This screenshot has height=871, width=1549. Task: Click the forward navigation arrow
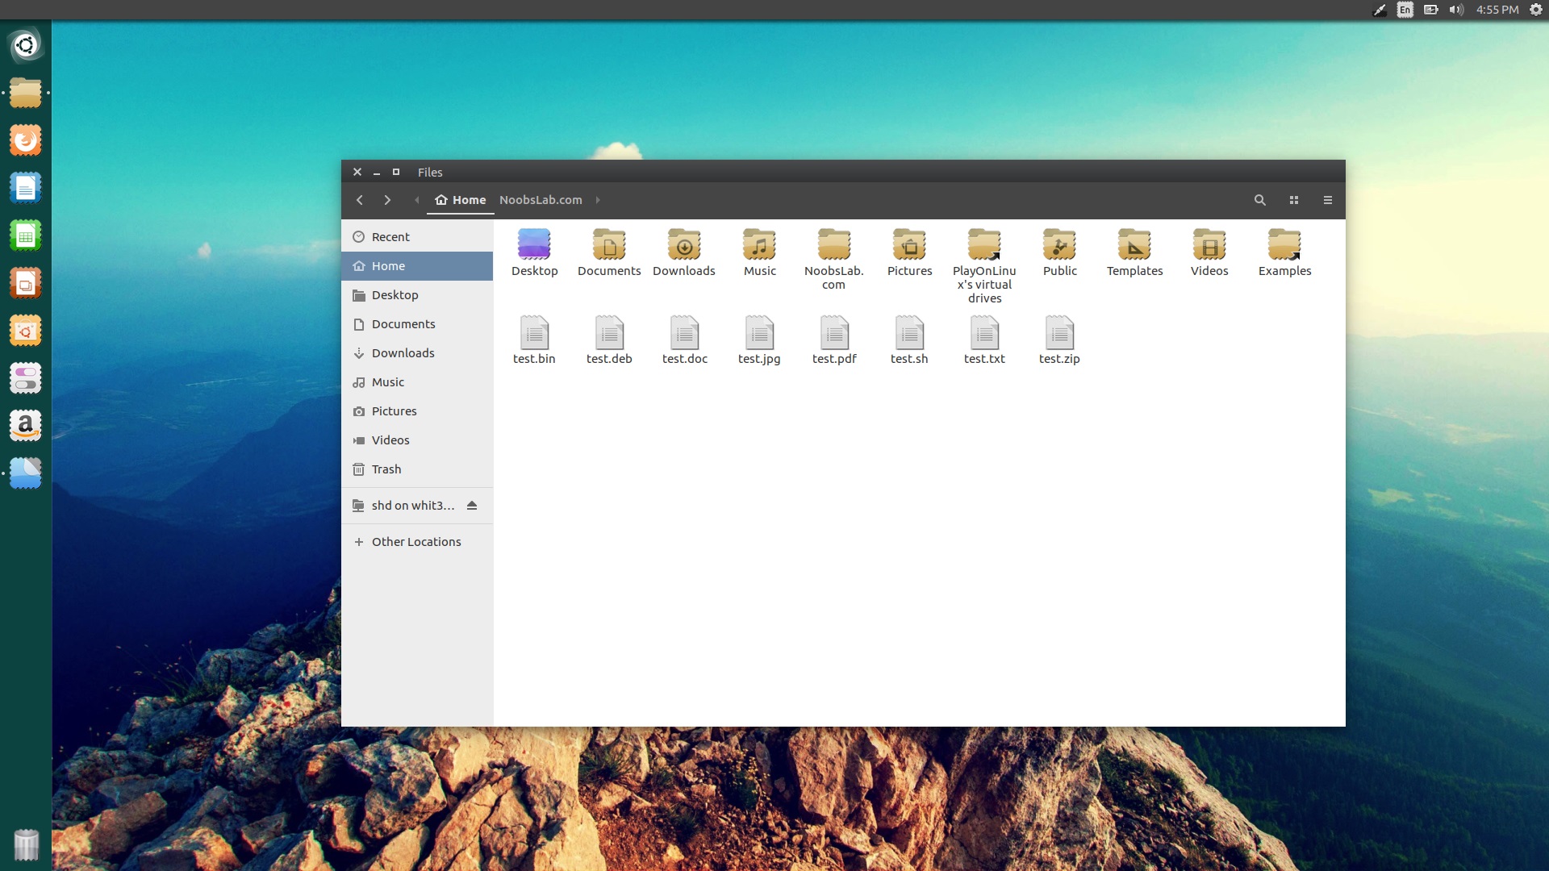387,200
